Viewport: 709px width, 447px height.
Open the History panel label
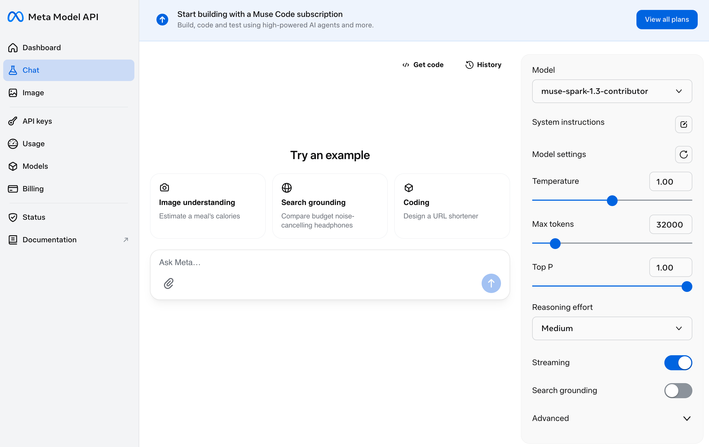tap(489, 65)
